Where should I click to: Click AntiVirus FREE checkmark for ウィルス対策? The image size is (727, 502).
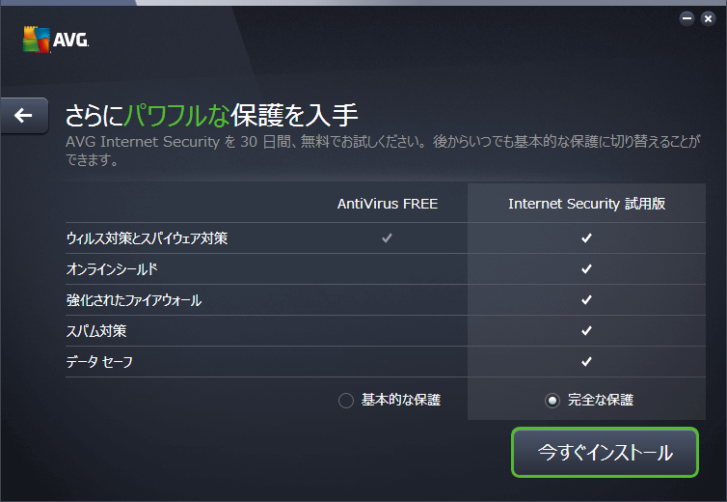388,238
